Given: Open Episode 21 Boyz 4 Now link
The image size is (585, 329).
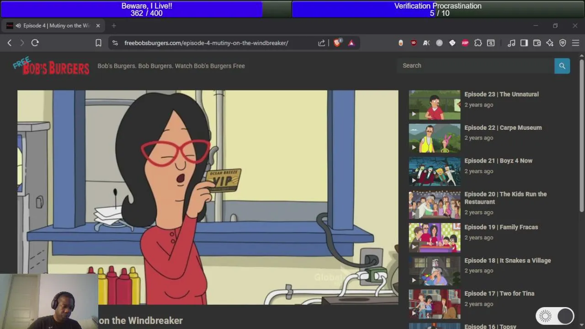Looking at the screenshot, I should (498, 161).
